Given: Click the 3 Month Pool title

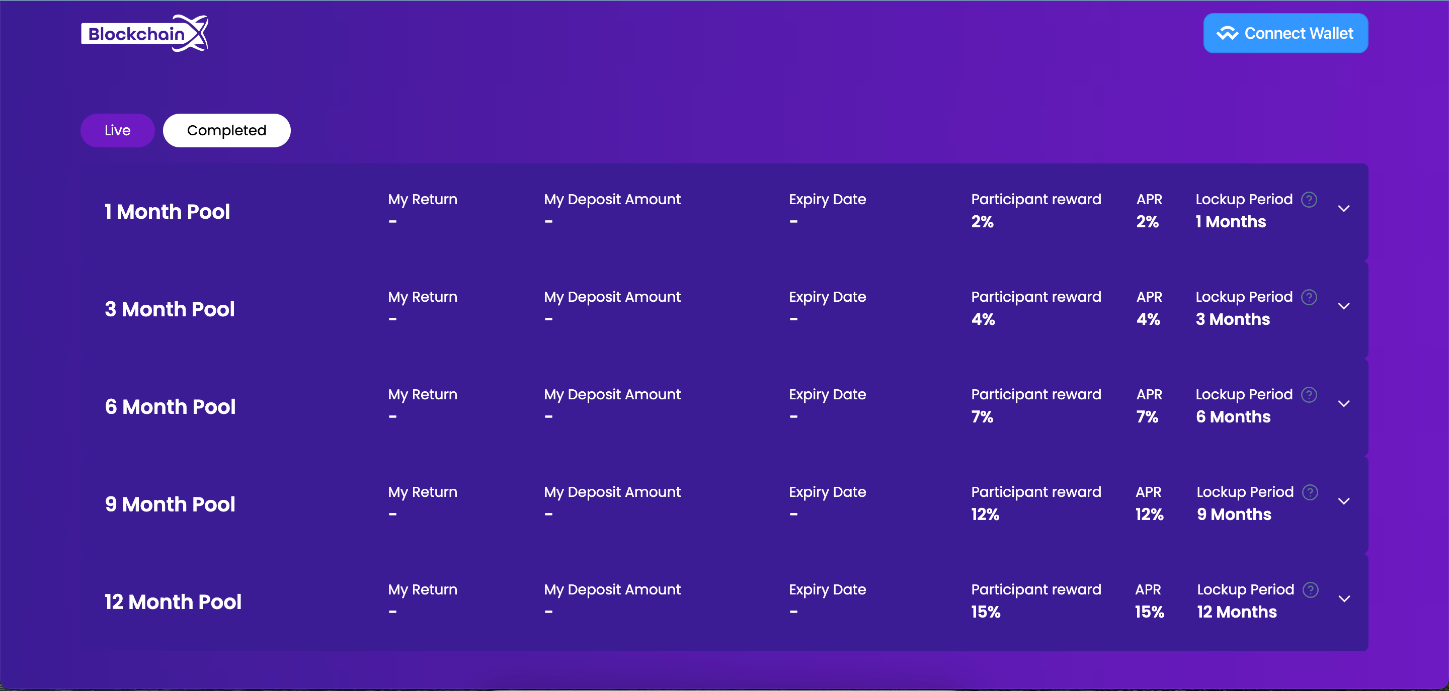Looking at the screenshot, I should point(170,309).
